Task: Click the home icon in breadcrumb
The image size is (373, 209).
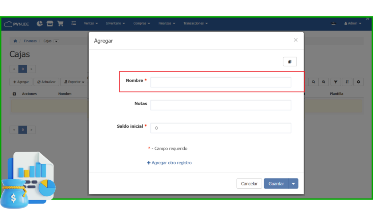Action: click(15, 41)
